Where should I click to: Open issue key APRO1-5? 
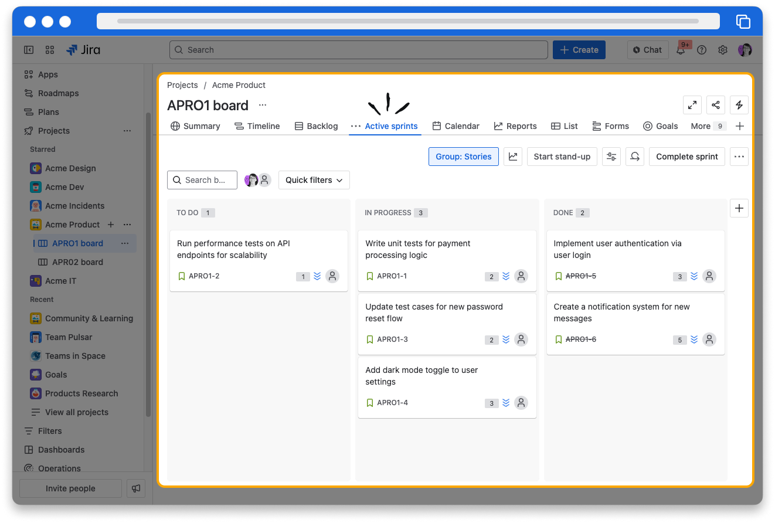580,276
